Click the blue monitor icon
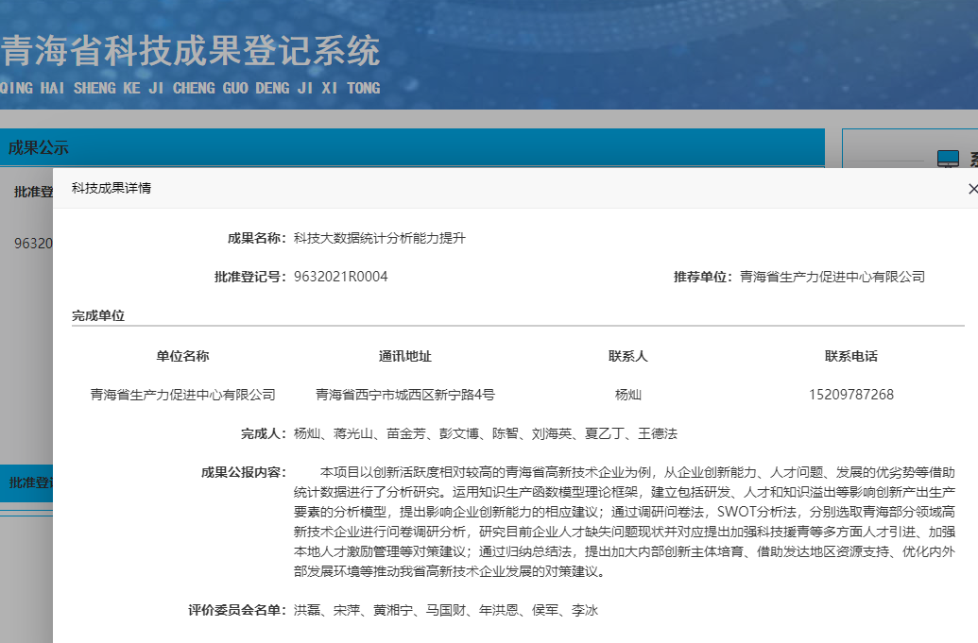 [x=947, y=160]
